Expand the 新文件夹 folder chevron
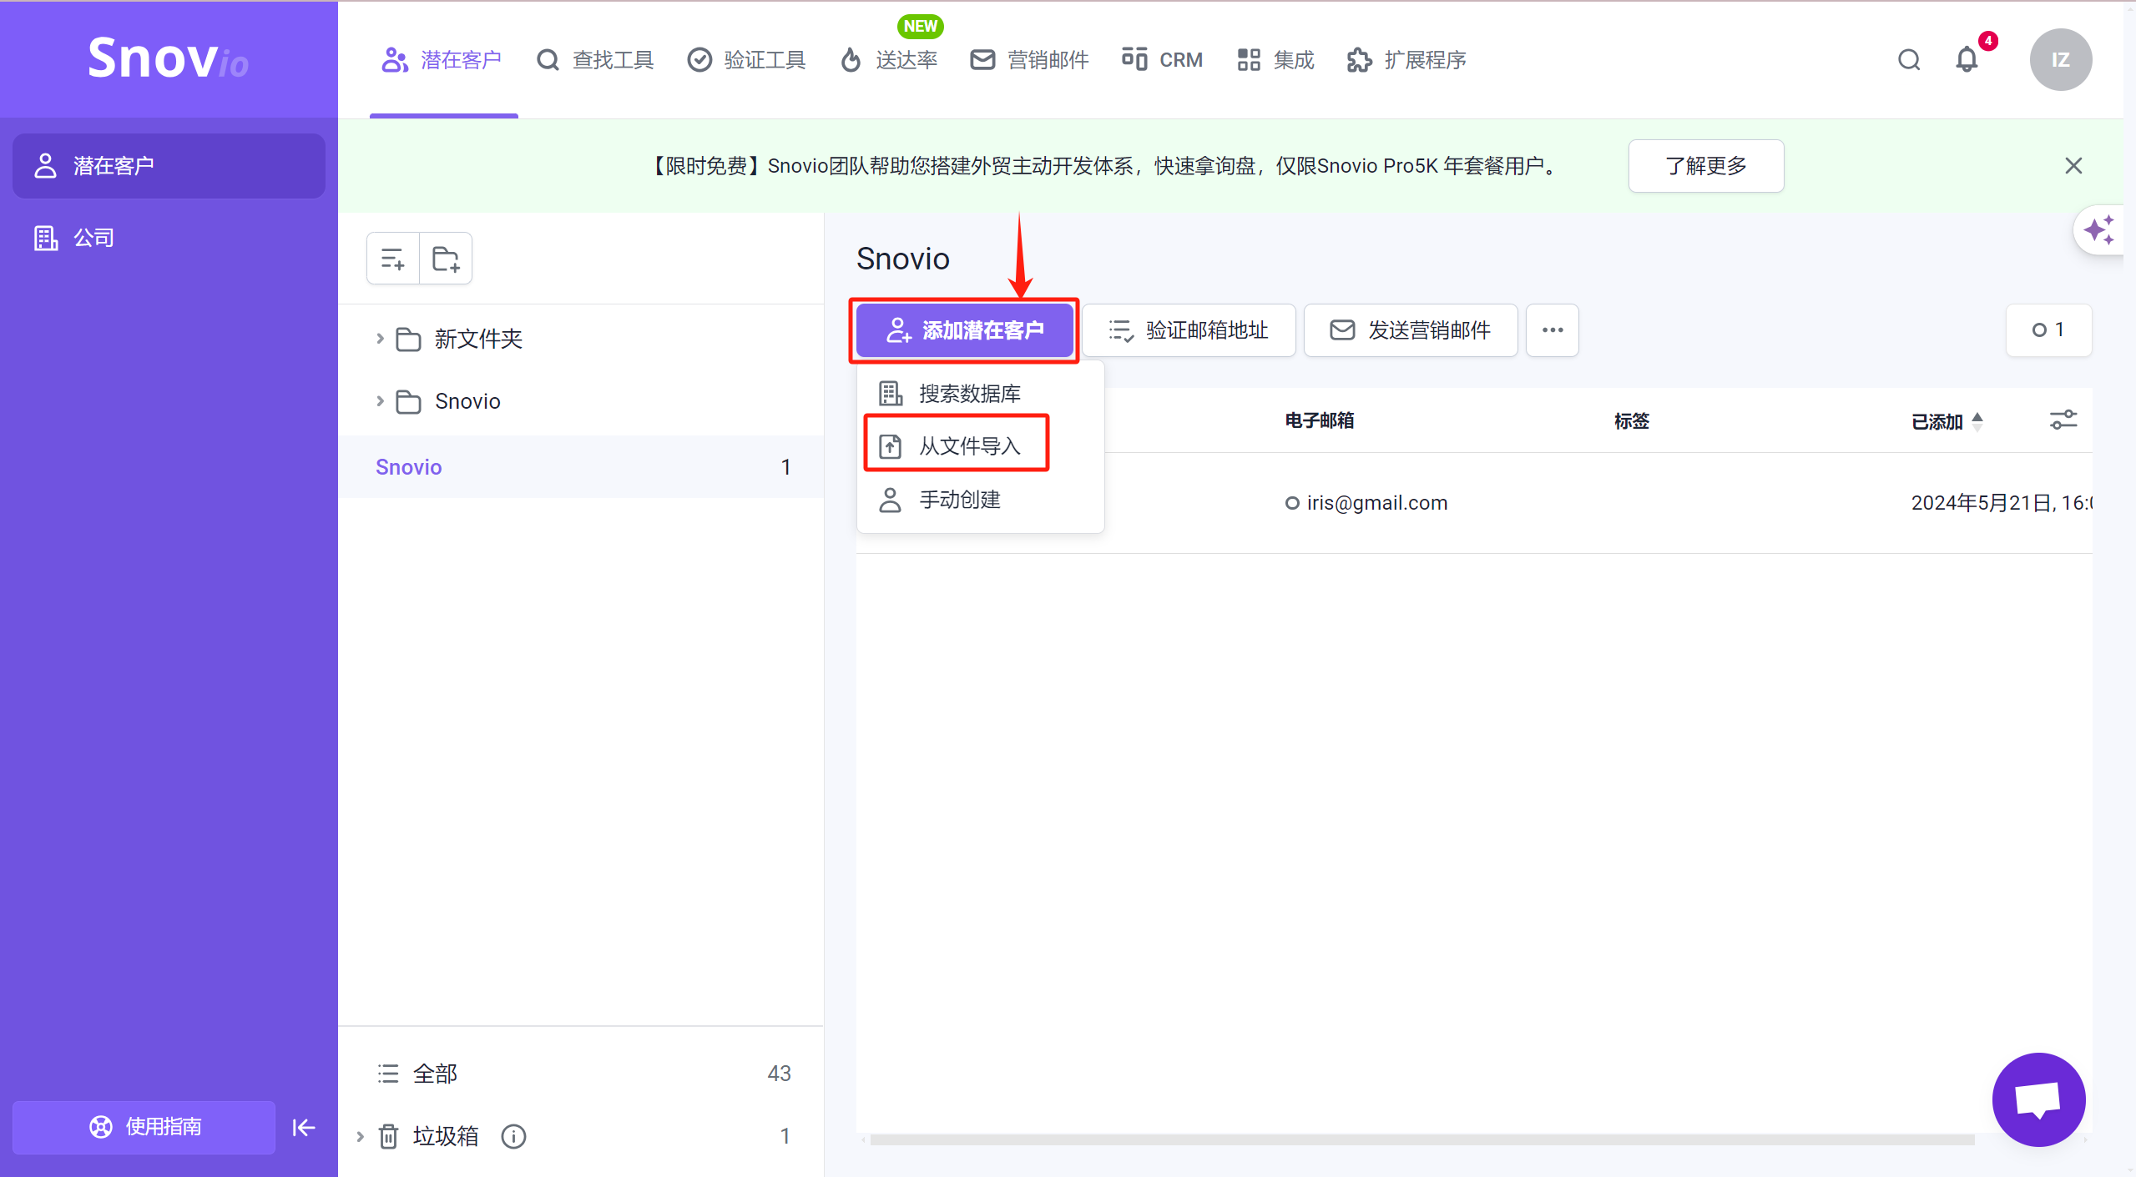The width and height of the screenshot is (2136, 1177). click(x=380, y=339)
